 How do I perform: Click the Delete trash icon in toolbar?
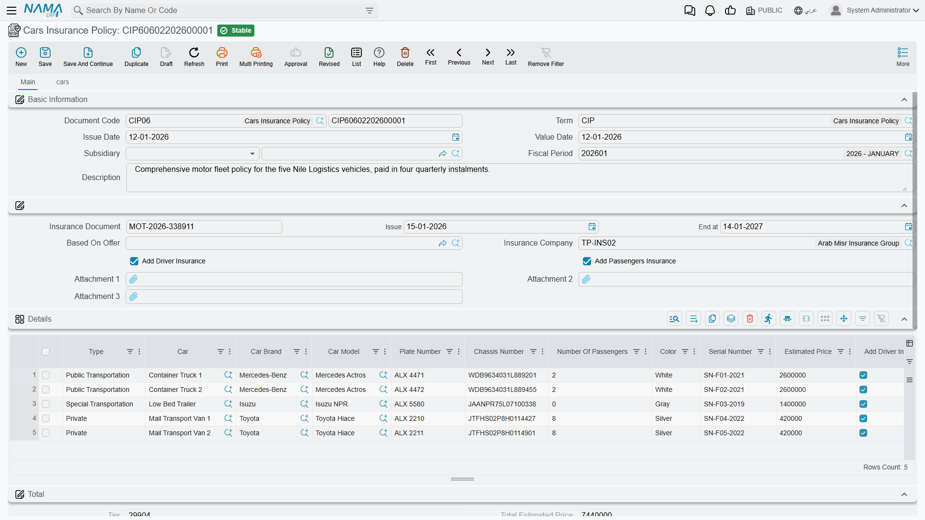point(405,52)
